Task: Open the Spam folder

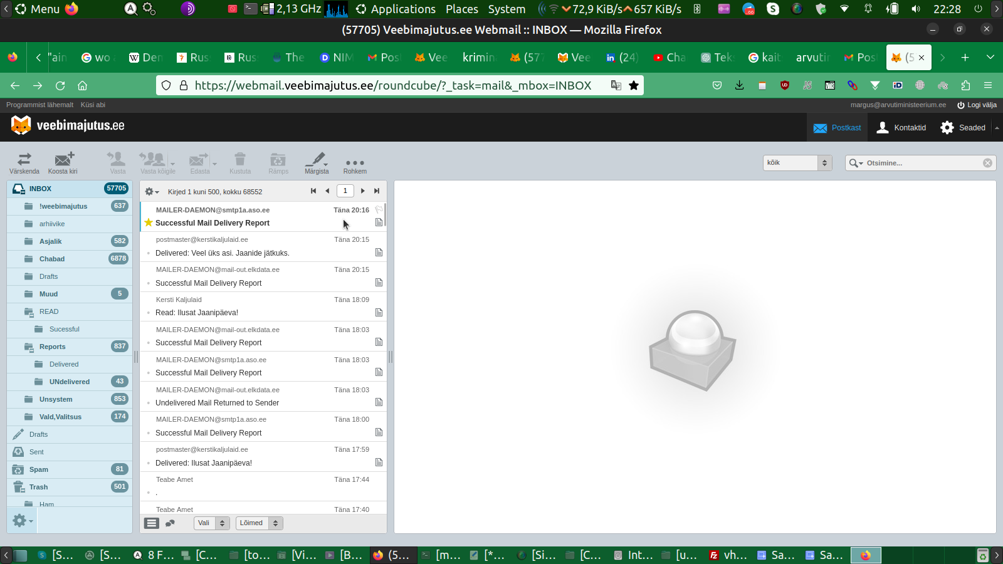Action: point(70,469)
